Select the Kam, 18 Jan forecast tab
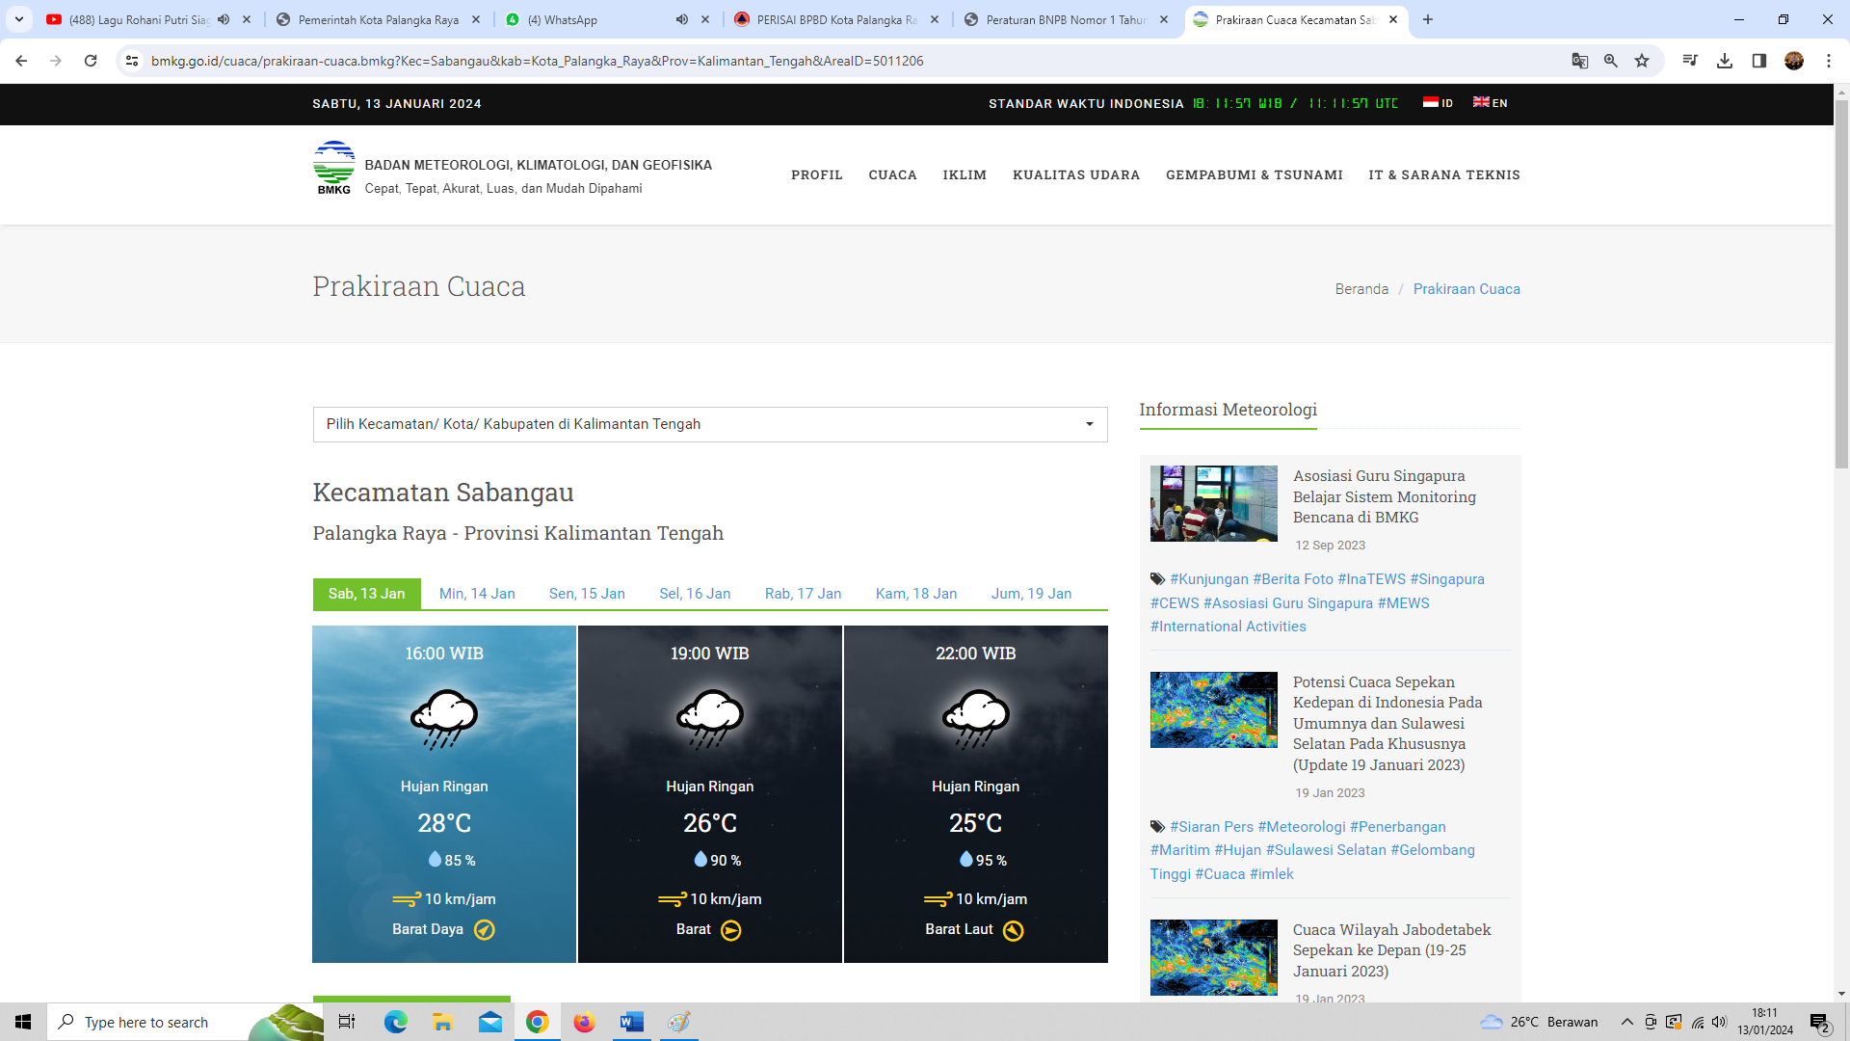 (916, 594)
